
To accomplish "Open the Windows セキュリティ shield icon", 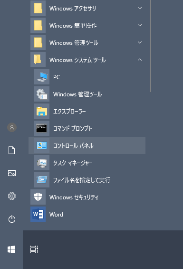I will pyautogui.click(x=38, y=197).
